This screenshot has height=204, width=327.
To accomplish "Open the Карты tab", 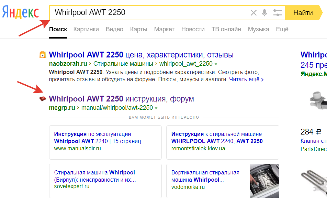I will (x=139, y=29).
